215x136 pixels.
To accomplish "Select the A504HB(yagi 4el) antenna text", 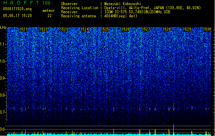I will click(x=121, y=16).
